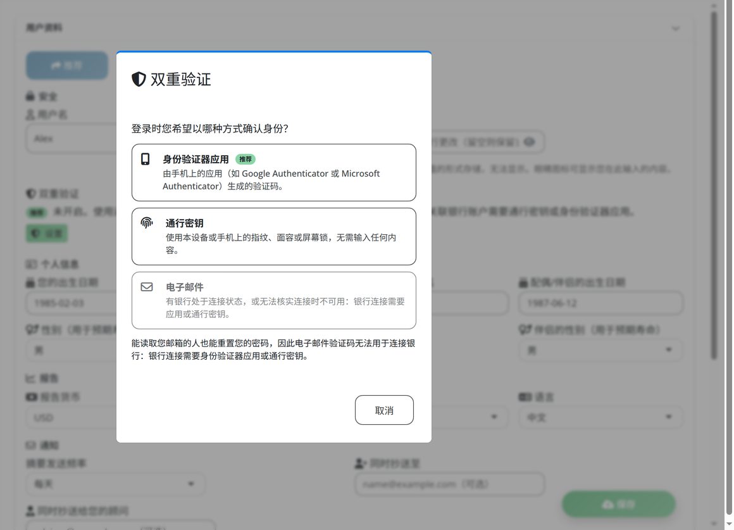Screen dimensions: 734x530
Task: Focus the birth date field showing 1985-02-03
Action: coord(72,303)
